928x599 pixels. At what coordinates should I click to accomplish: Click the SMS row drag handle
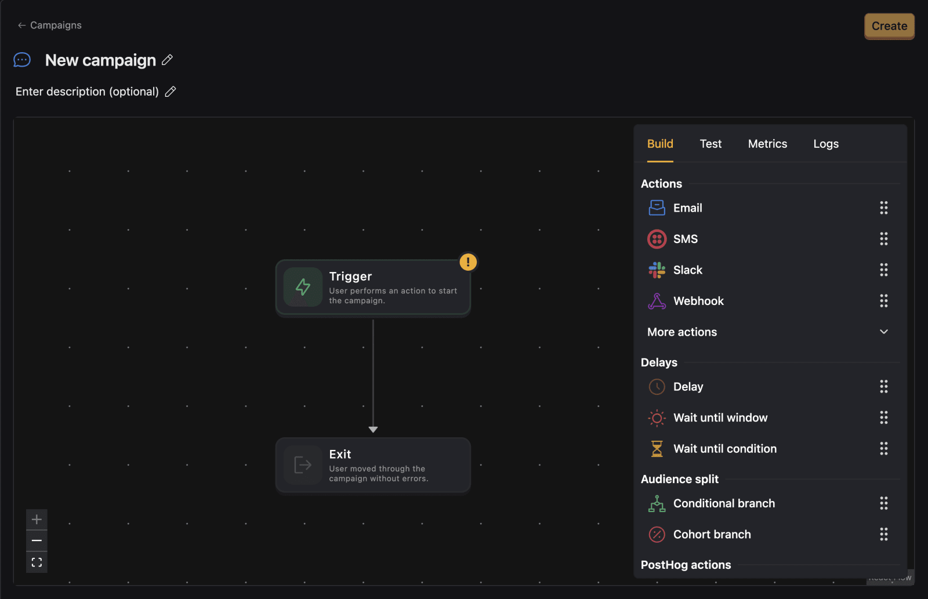(x=883, y=239)
